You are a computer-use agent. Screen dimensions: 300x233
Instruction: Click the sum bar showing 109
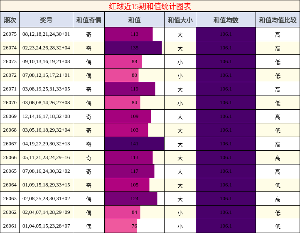click(x=128, y=116)
